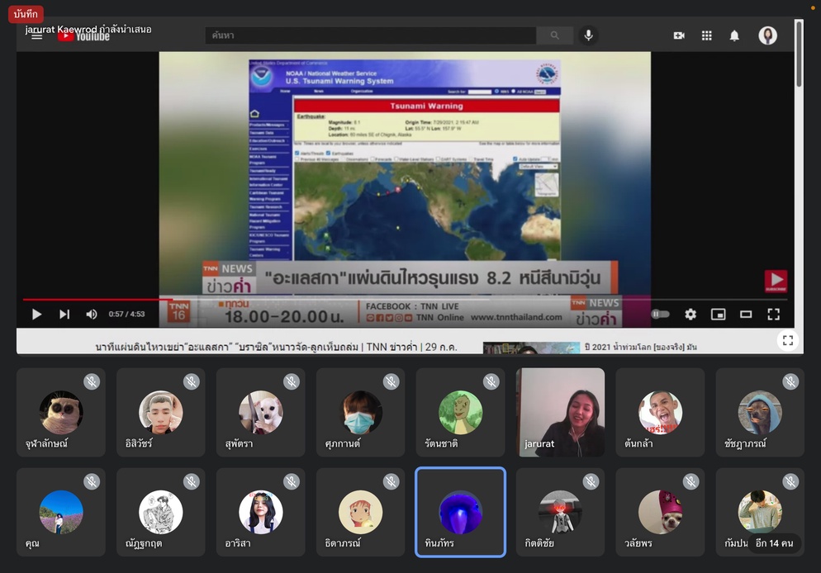821x573 pixels.
Task: Show YouTube notifications bell
Action: tap(734, 36)
